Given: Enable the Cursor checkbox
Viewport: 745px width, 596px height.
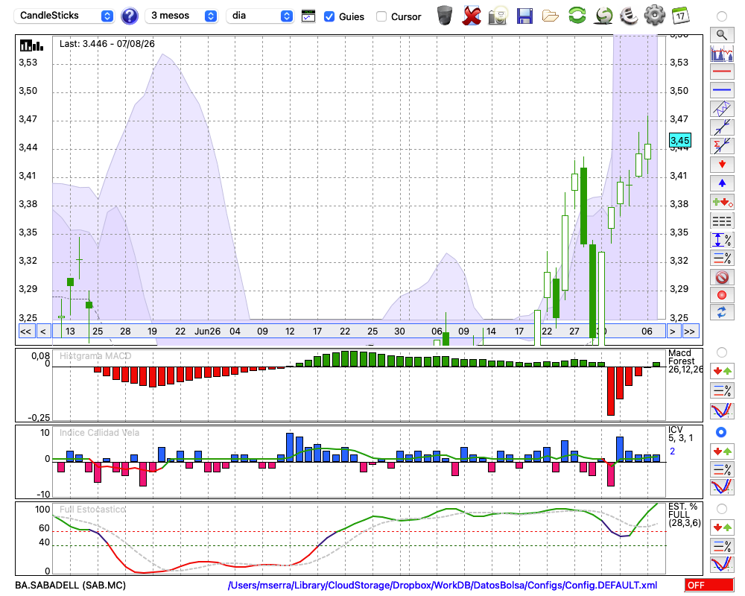Looking at the screenshot, I should coord(381,16).
